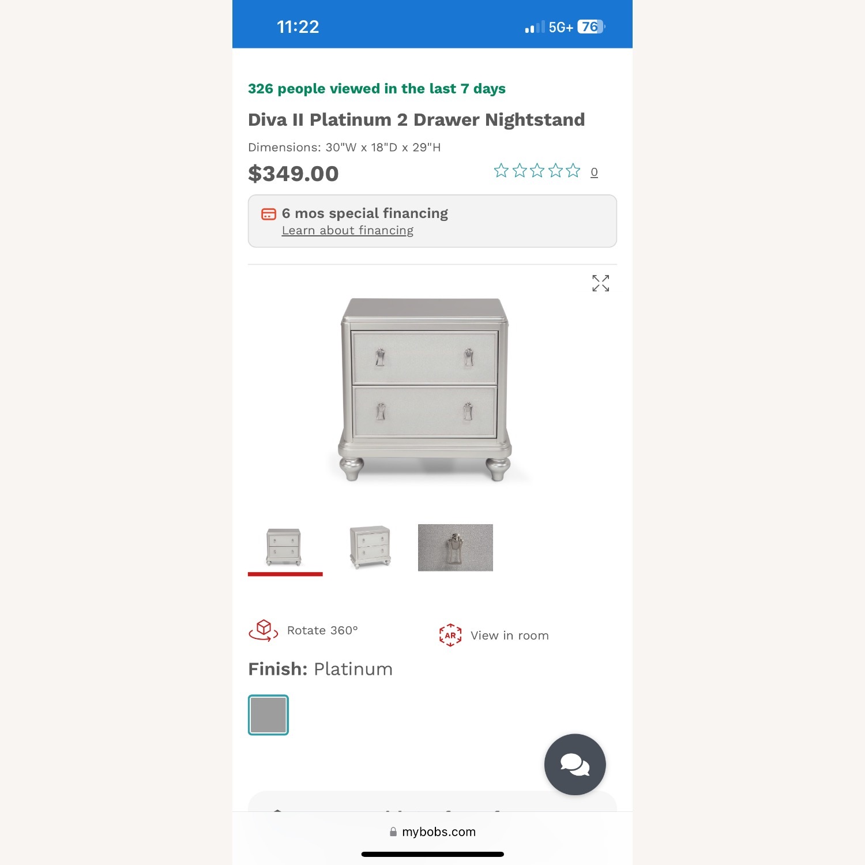Tap the five-star rating icons

[x=537, y=171]
